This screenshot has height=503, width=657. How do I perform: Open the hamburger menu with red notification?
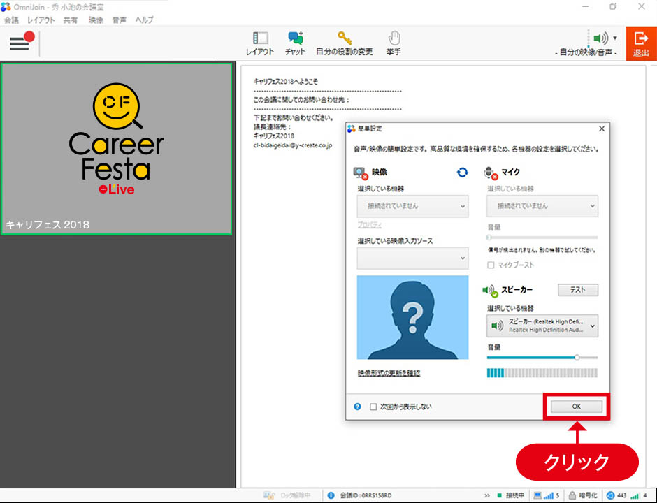(20, 43)
